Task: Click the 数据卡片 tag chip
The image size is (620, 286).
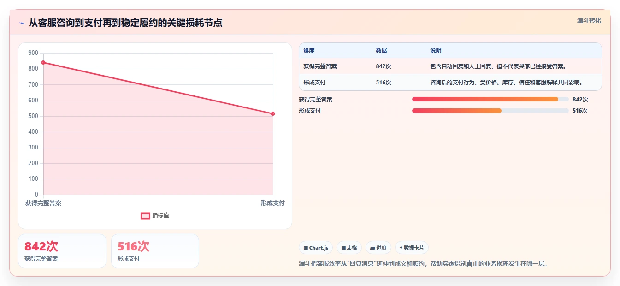Action: coord(412,248)
